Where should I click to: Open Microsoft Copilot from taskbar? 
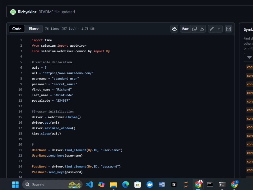click(101, 184)
